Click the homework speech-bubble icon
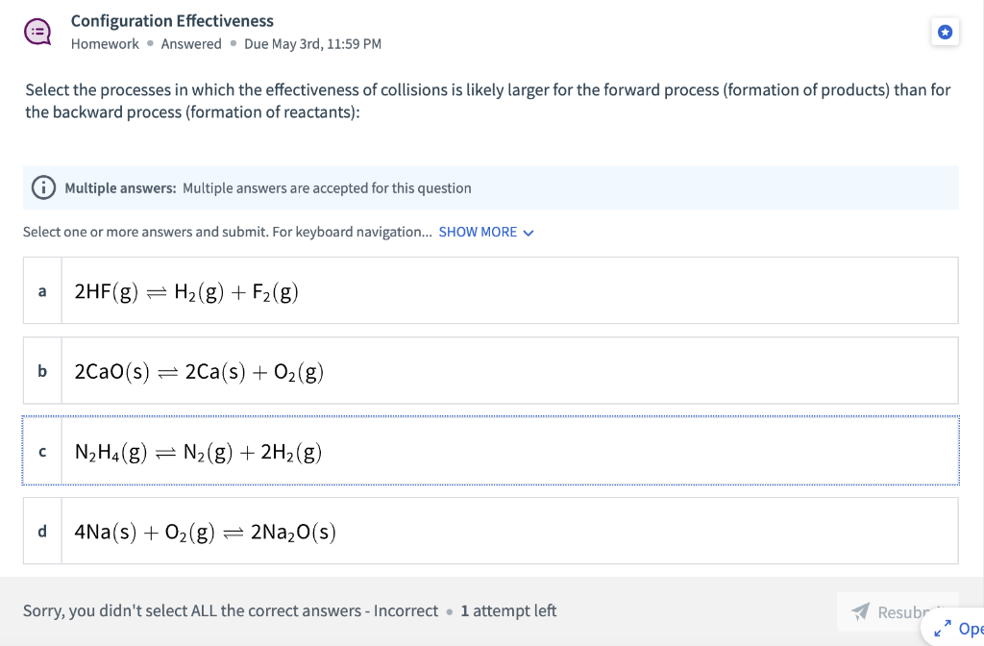 (37, 30)
